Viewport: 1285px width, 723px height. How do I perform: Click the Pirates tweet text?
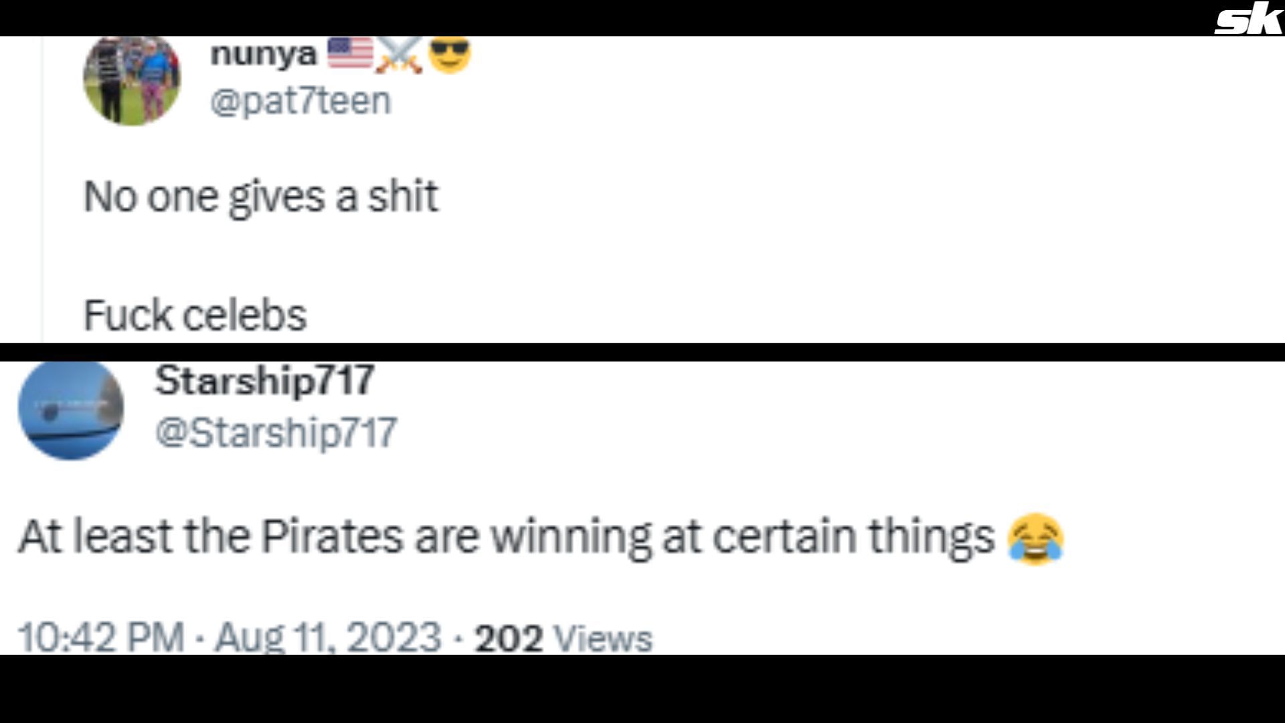507,538
